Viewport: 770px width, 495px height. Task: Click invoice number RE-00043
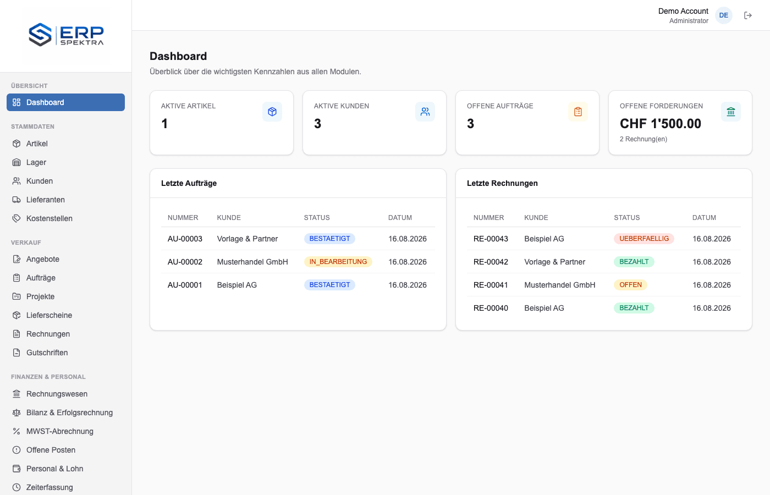pyautogui.click(x=491, y=239)
